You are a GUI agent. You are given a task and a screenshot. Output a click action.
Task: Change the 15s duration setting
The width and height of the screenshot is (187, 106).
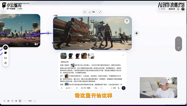point(96,88)
